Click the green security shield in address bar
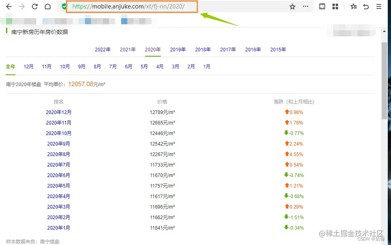 point(64,6)
